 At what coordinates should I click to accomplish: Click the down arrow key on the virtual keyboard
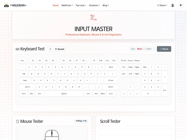click(130, 94)
